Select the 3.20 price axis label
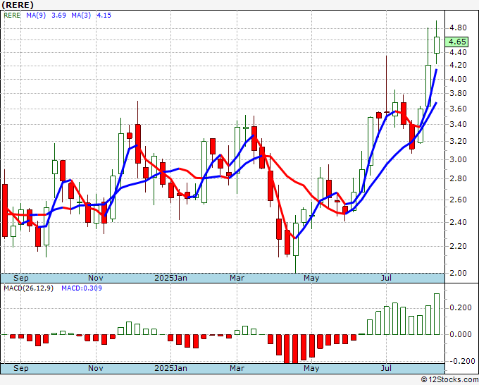Screen dimensions: 479x385 [x=458, y=141]
